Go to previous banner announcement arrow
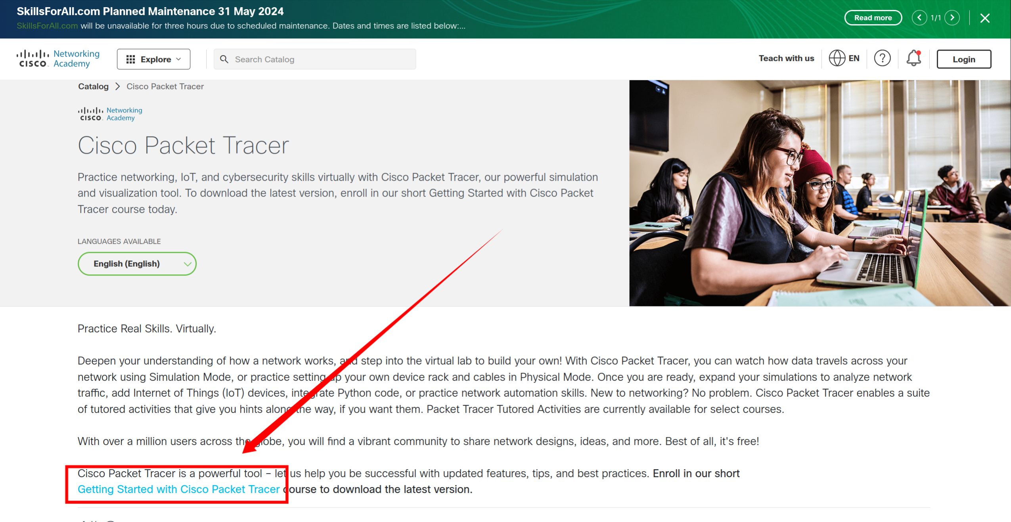The height and width of the screenshot is (522, 1011). [919, 18]
